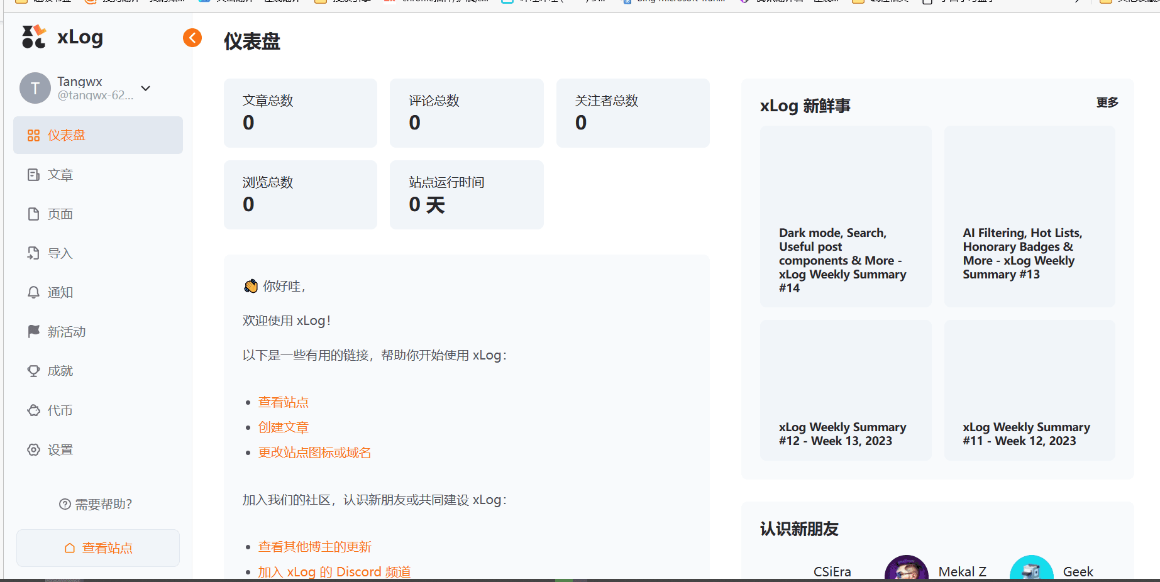
Task: Click the Mekal Z user name
Action: point(963,572)
